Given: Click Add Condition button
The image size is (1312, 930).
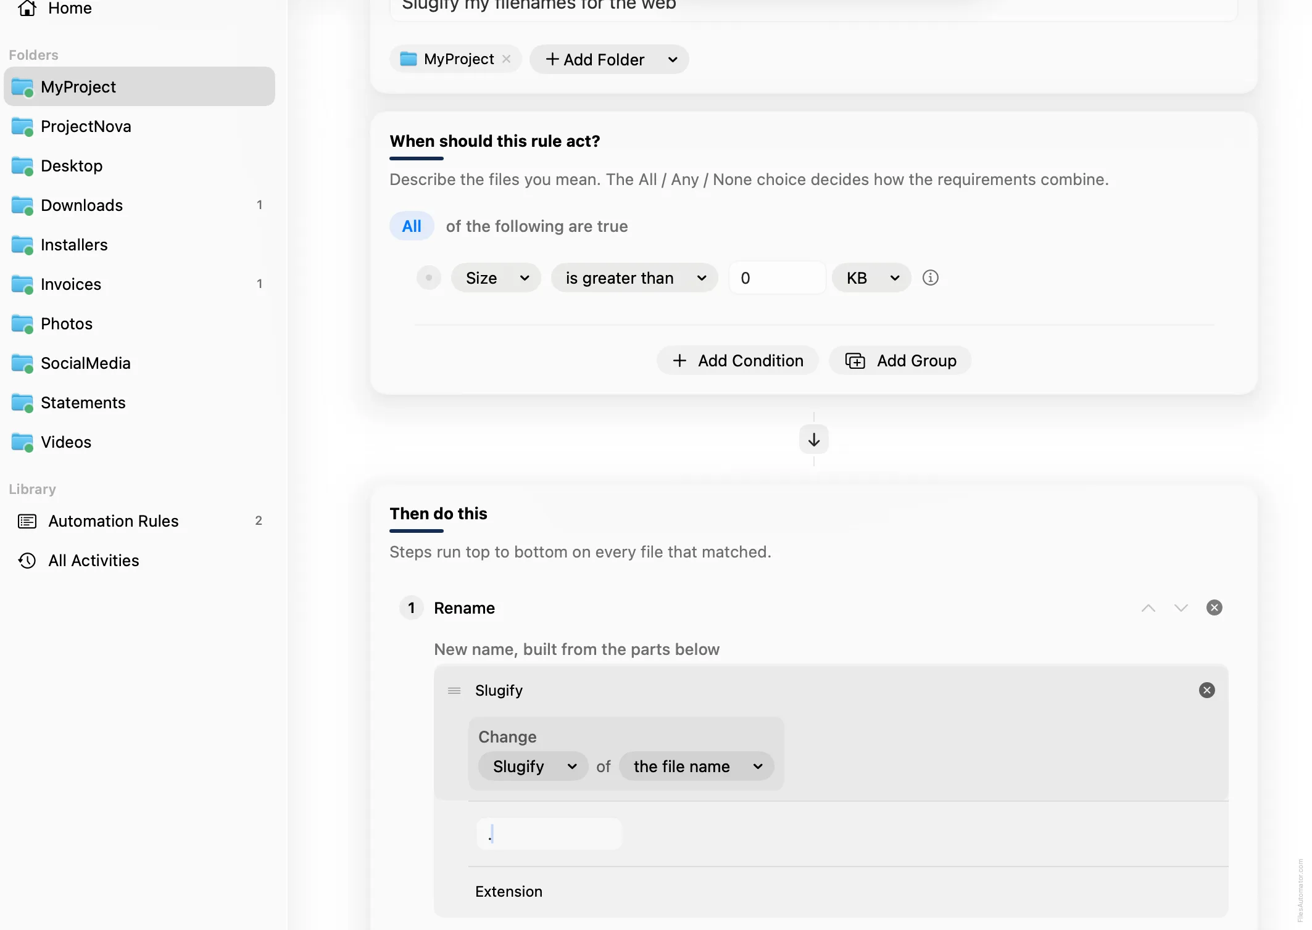Looking at the screenshot, I should coord(737,360).
